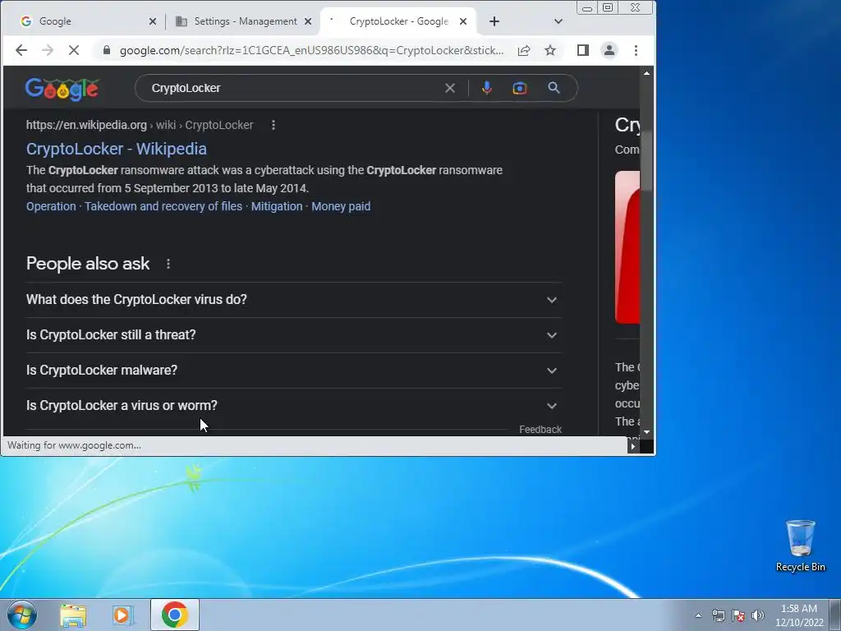Click the vertical scrollbar thumb
The width and height of the screenshot is (841, 631).
pos(647,159)
